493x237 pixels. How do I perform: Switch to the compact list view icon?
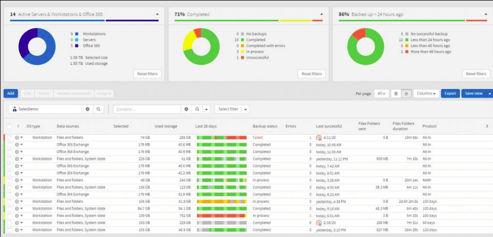pos(406,93)
